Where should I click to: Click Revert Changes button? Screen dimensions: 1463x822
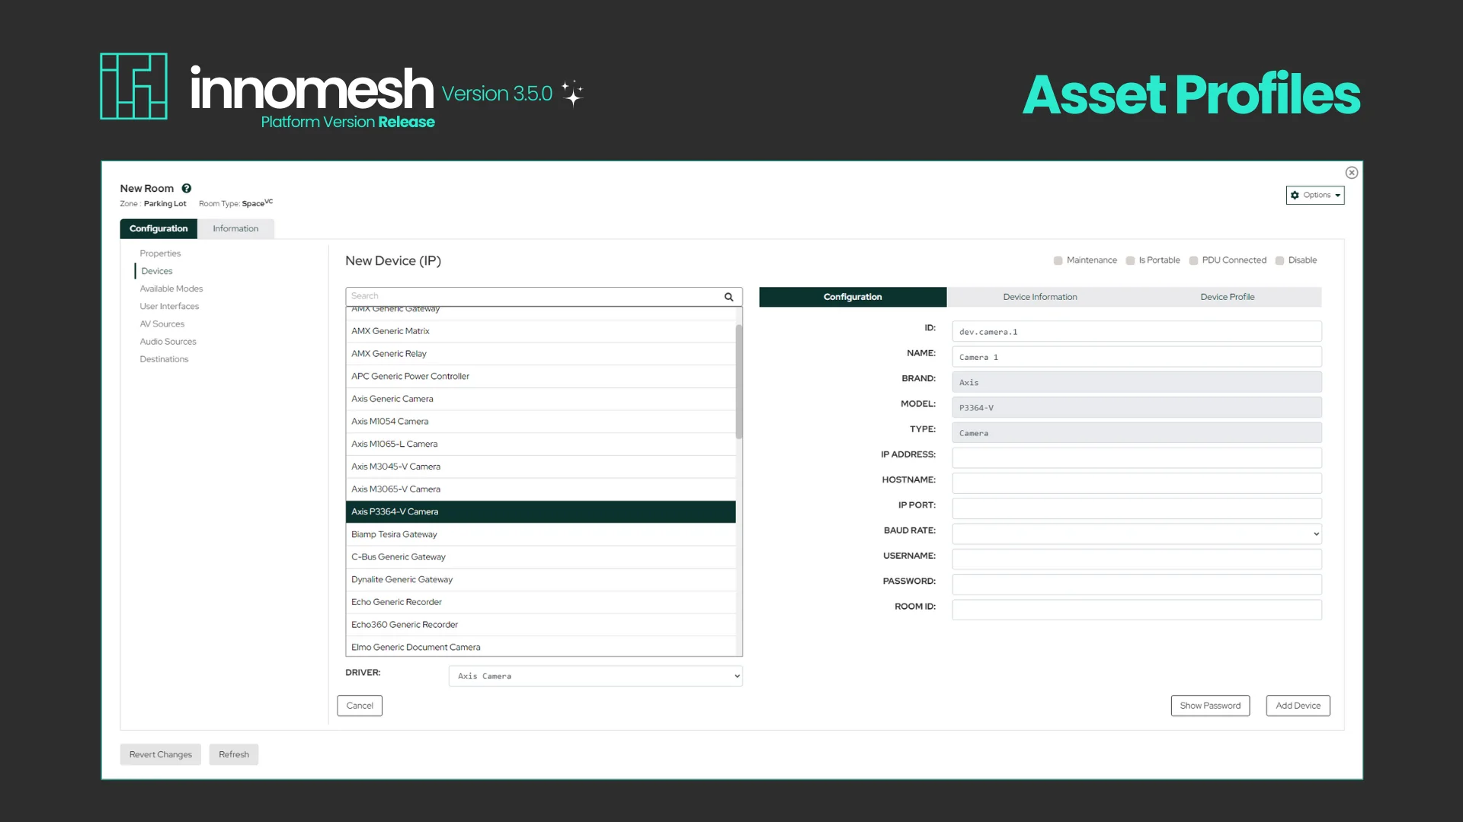tap(161, 754)
